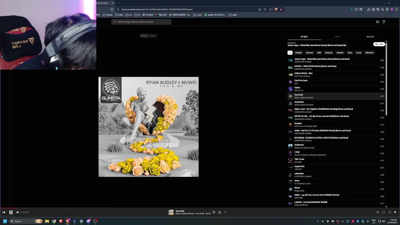400x225 pixels.
Task: Open the LYRICS tab
Action: coord(337,37)
